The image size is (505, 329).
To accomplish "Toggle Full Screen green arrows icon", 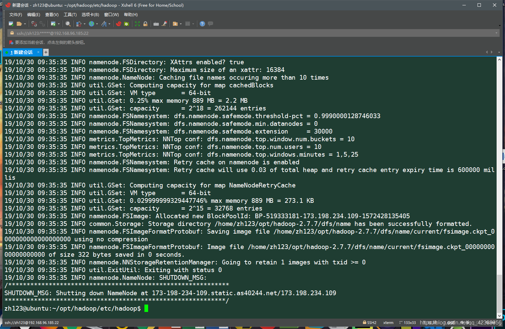I will pyautogui.click(x=137, y=24).
